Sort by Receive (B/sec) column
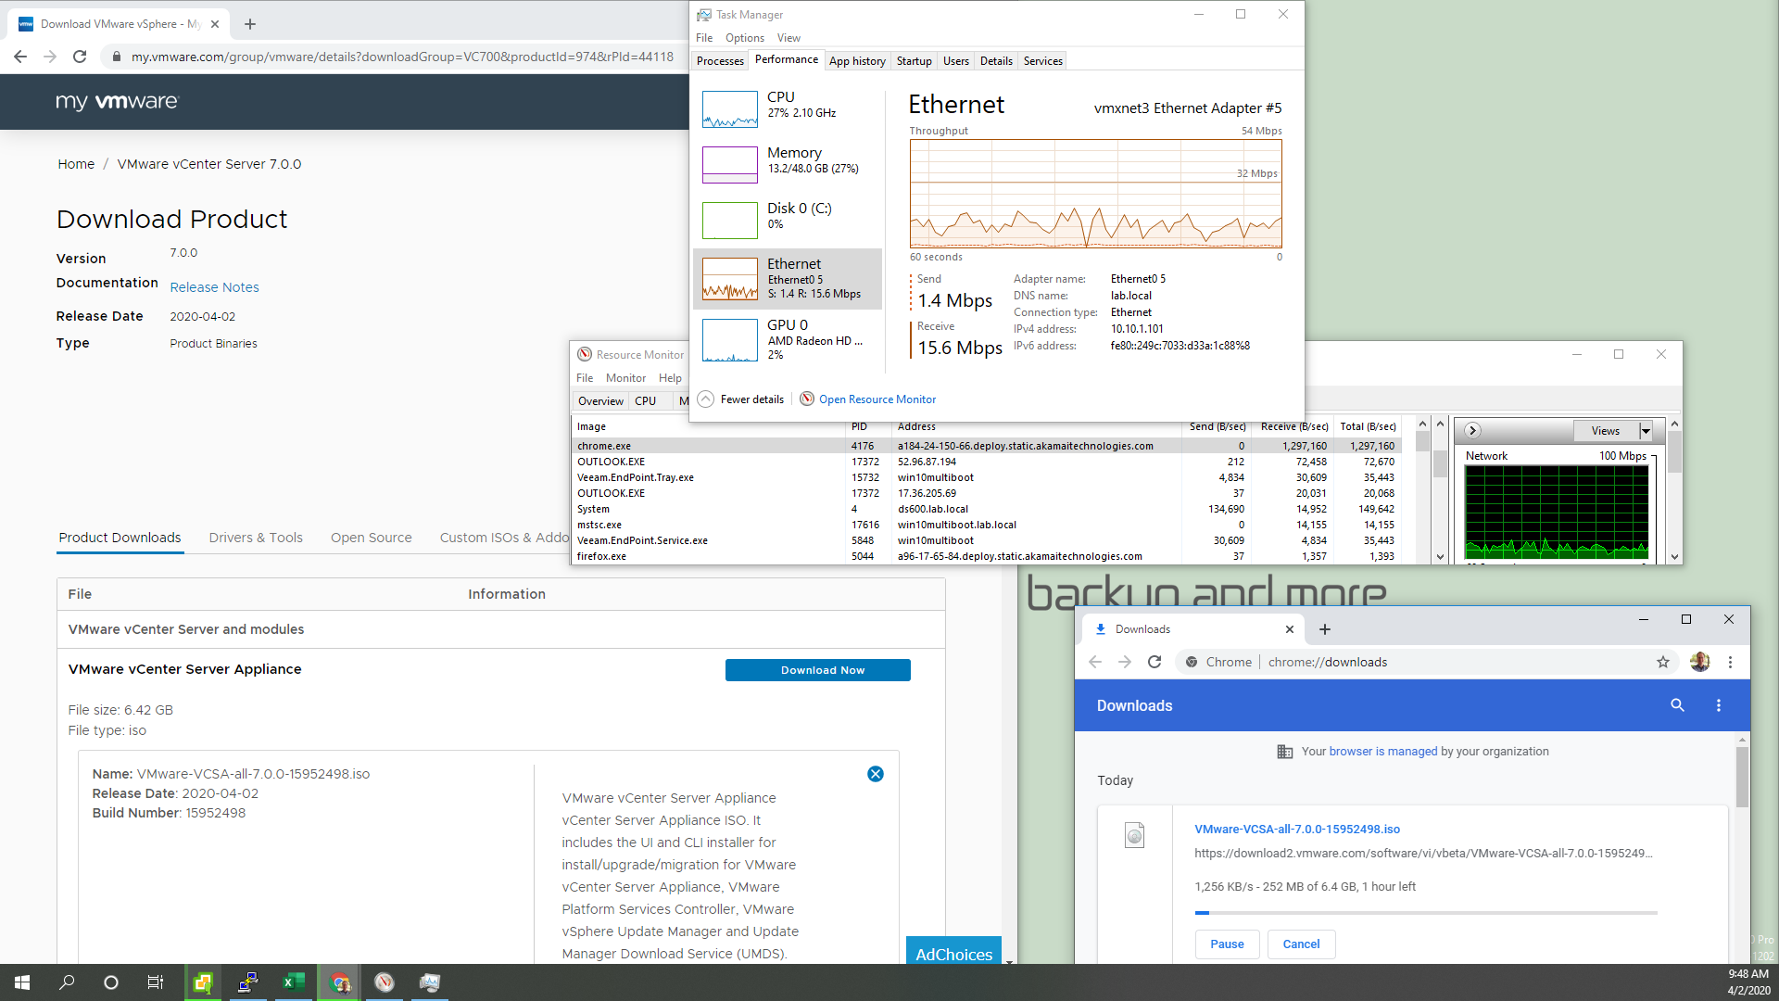Image resolution: width=1779 pixels, height=1001 pixels. pyautogui.click(x=1293, y=426)
